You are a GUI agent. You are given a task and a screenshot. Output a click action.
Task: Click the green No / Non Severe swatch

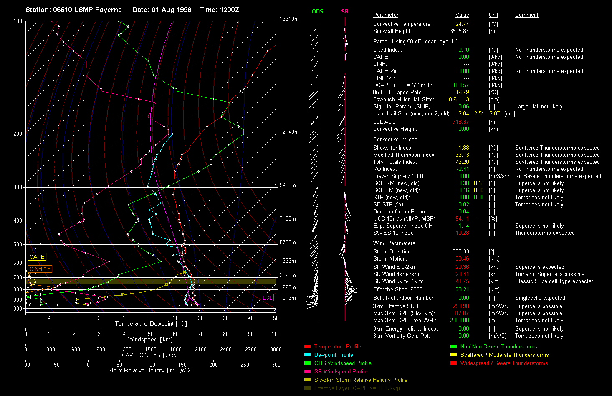(453, 346)
